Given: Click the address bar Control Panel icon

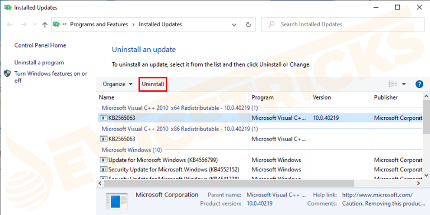Looking at the screenshot, I should point(57,25).
